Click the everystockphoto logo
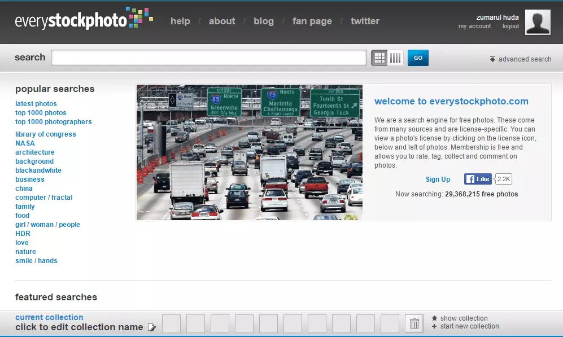This screenshot has height=337, width=563. click(x=84, y=20)
